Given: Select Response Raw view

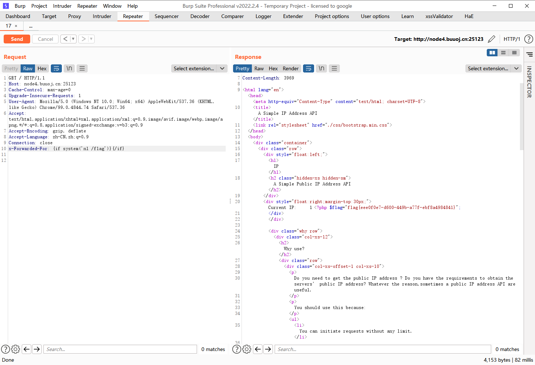Looking at the screenshot, I should [x=259, y=68].
